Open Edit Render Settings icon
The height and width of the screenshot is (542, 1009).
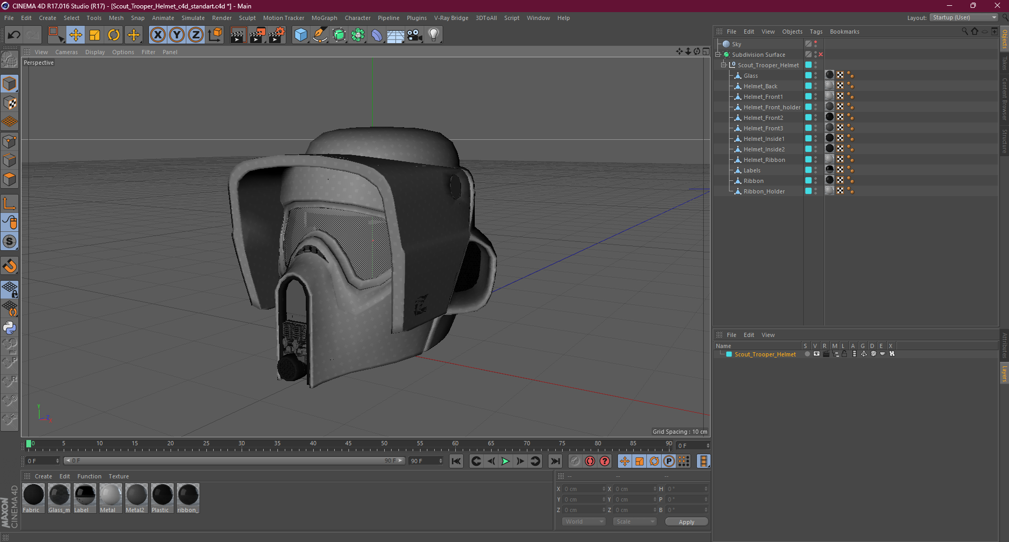[x=277, y=35]
